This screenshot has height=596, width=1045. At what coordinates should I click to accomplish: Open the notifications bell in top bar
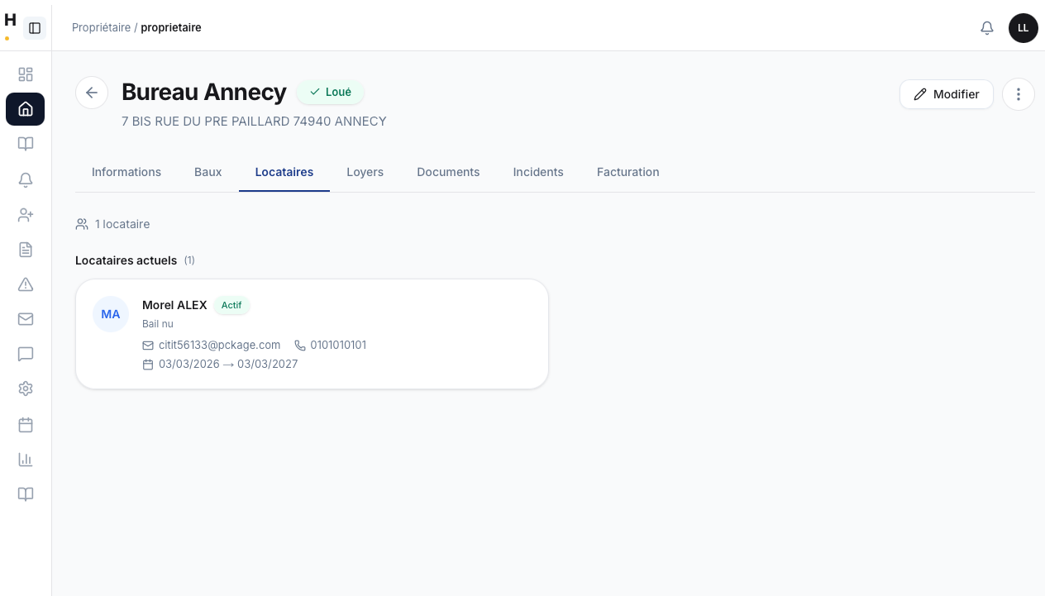coord(986,28)
